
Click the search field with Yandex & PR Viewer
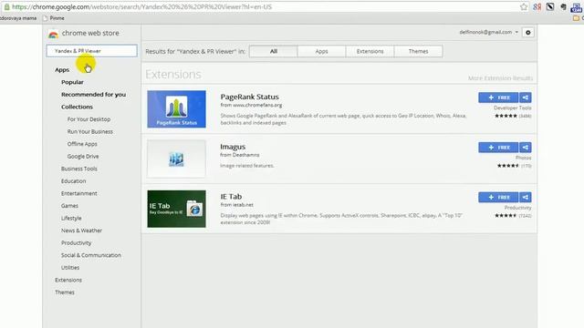[91, 51]
